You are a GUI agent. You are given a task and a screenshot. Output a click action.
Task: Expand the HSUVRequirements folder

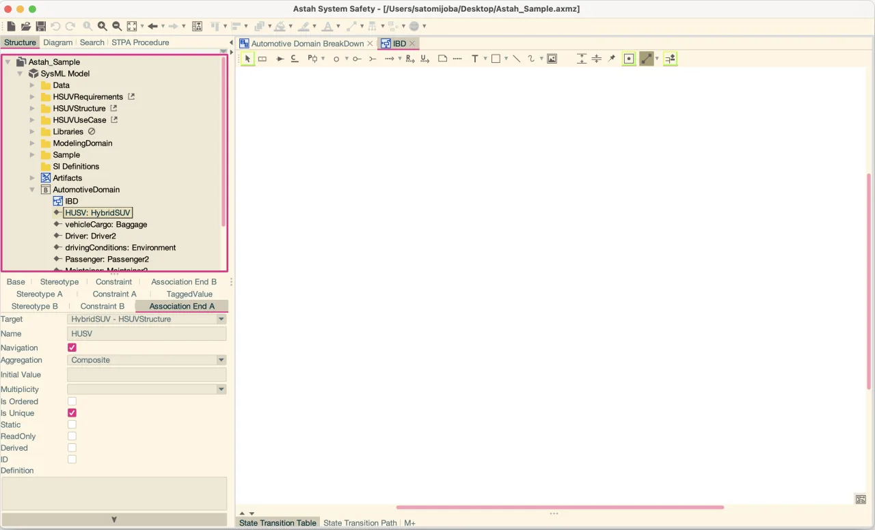pyautogui.click(x=32, y=97)
